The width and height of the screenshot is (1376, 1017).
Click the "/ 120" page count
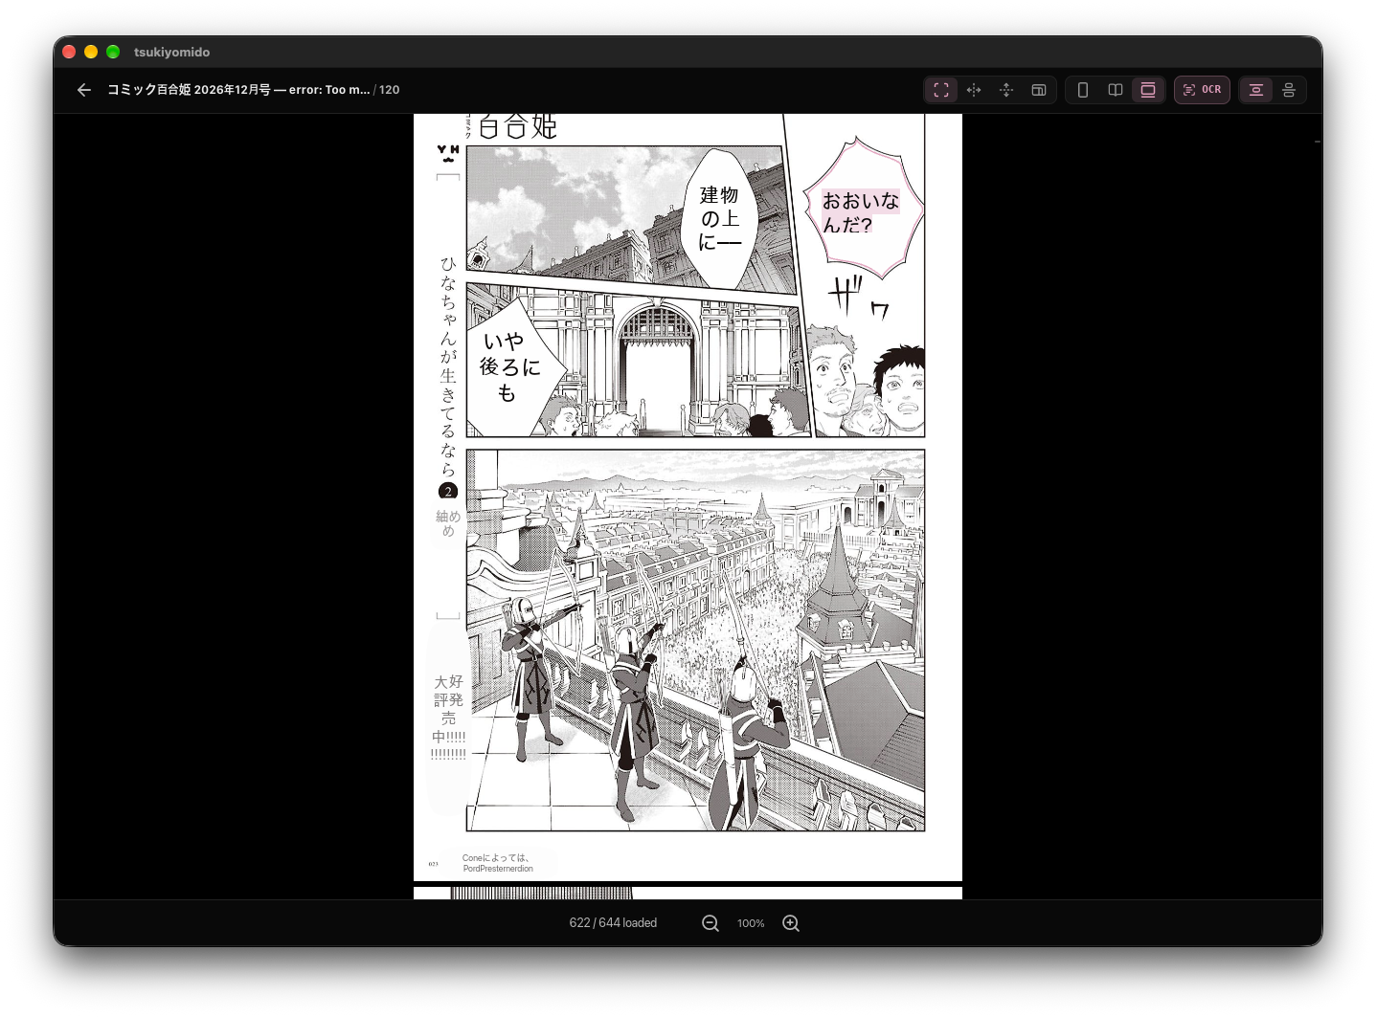coord(386,90)
